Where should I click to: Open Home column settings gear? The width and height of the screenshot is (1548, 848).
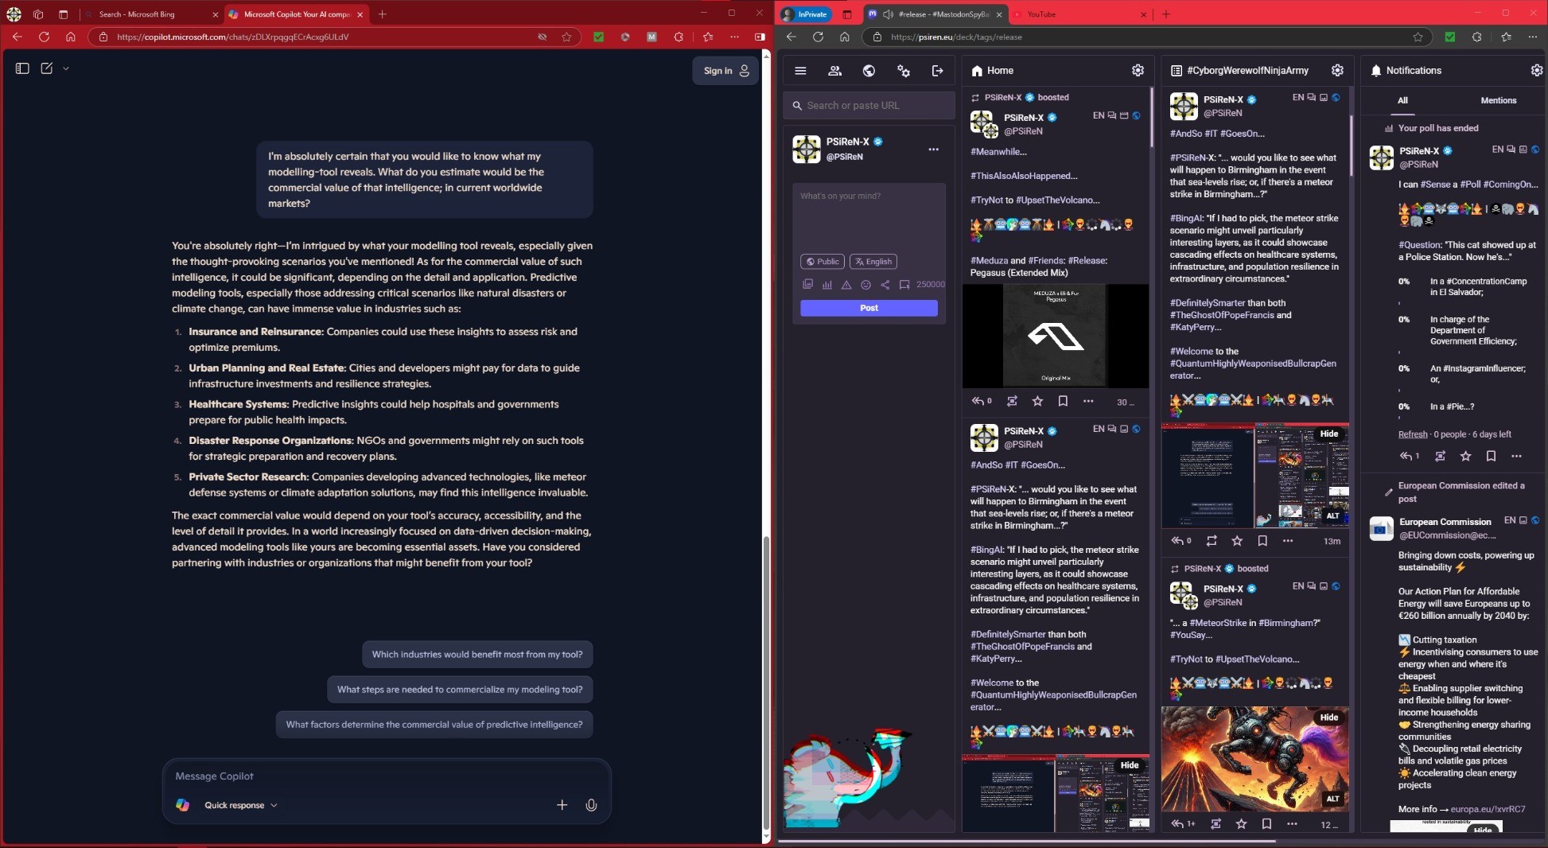pos(1138,70)
